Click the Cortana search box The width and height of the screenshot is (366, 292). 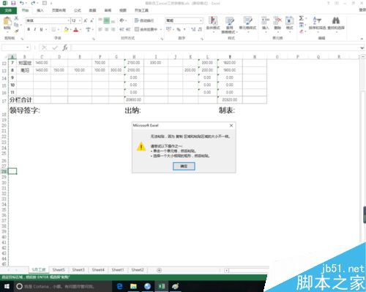[x=63, y=286]
